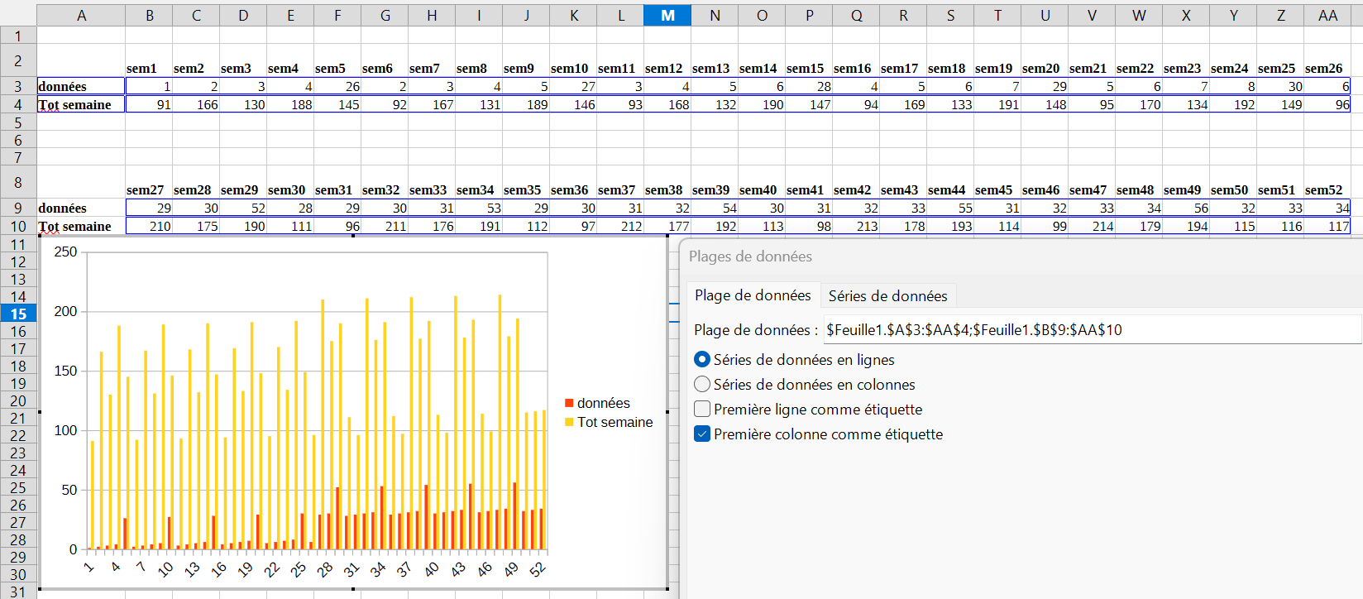Click the Plage de données range field
1363x599 pixels.
(1090, 330)
